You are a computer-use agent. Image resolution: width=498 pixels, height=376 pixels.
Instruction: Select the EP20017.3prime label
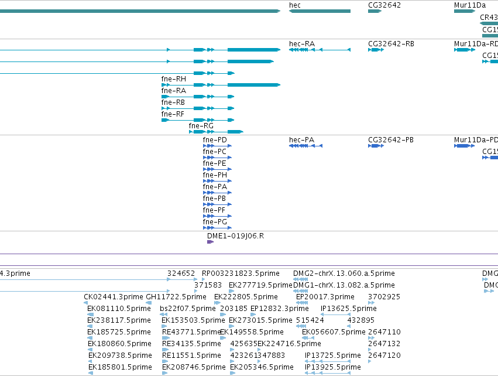[x=325, y=297]
